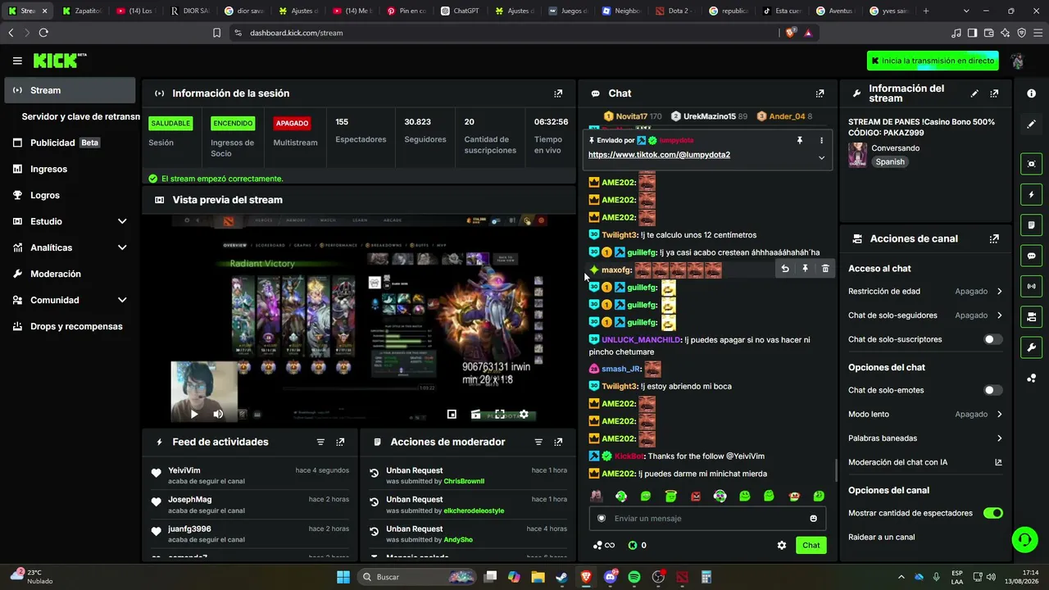The height and width of the screenshot is (590, 1049).
Task: Pop out the Acciones de canal panel
Action: [x=994, y=238]
